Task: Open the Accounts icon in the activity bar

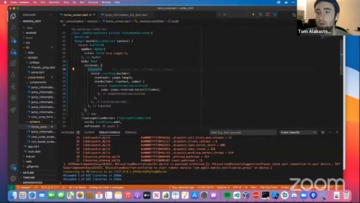Action: coord(13,167)
